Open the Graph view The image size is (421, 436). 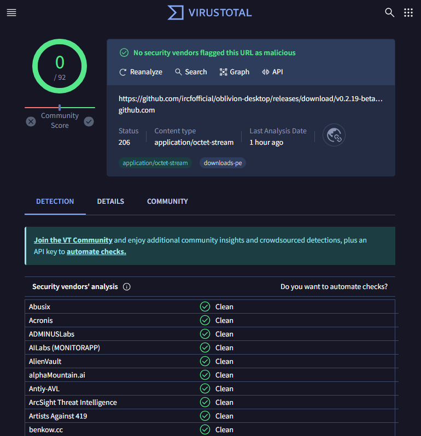click(x=235, y=72)
